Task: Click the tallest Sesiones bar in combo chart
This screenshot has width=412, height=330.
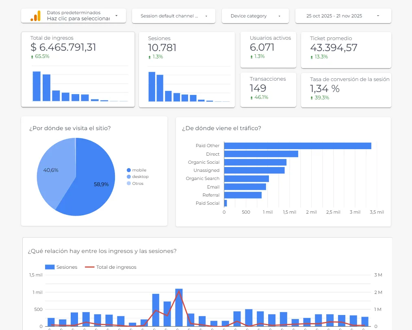Action: (x=179, y=307)
